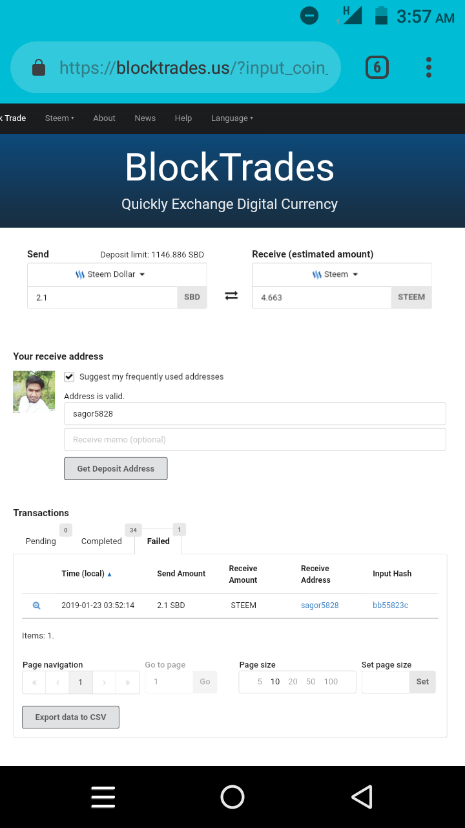Click the Input Hash column header
The width and height of the screenshot is (465, 828).
[392, 574]
